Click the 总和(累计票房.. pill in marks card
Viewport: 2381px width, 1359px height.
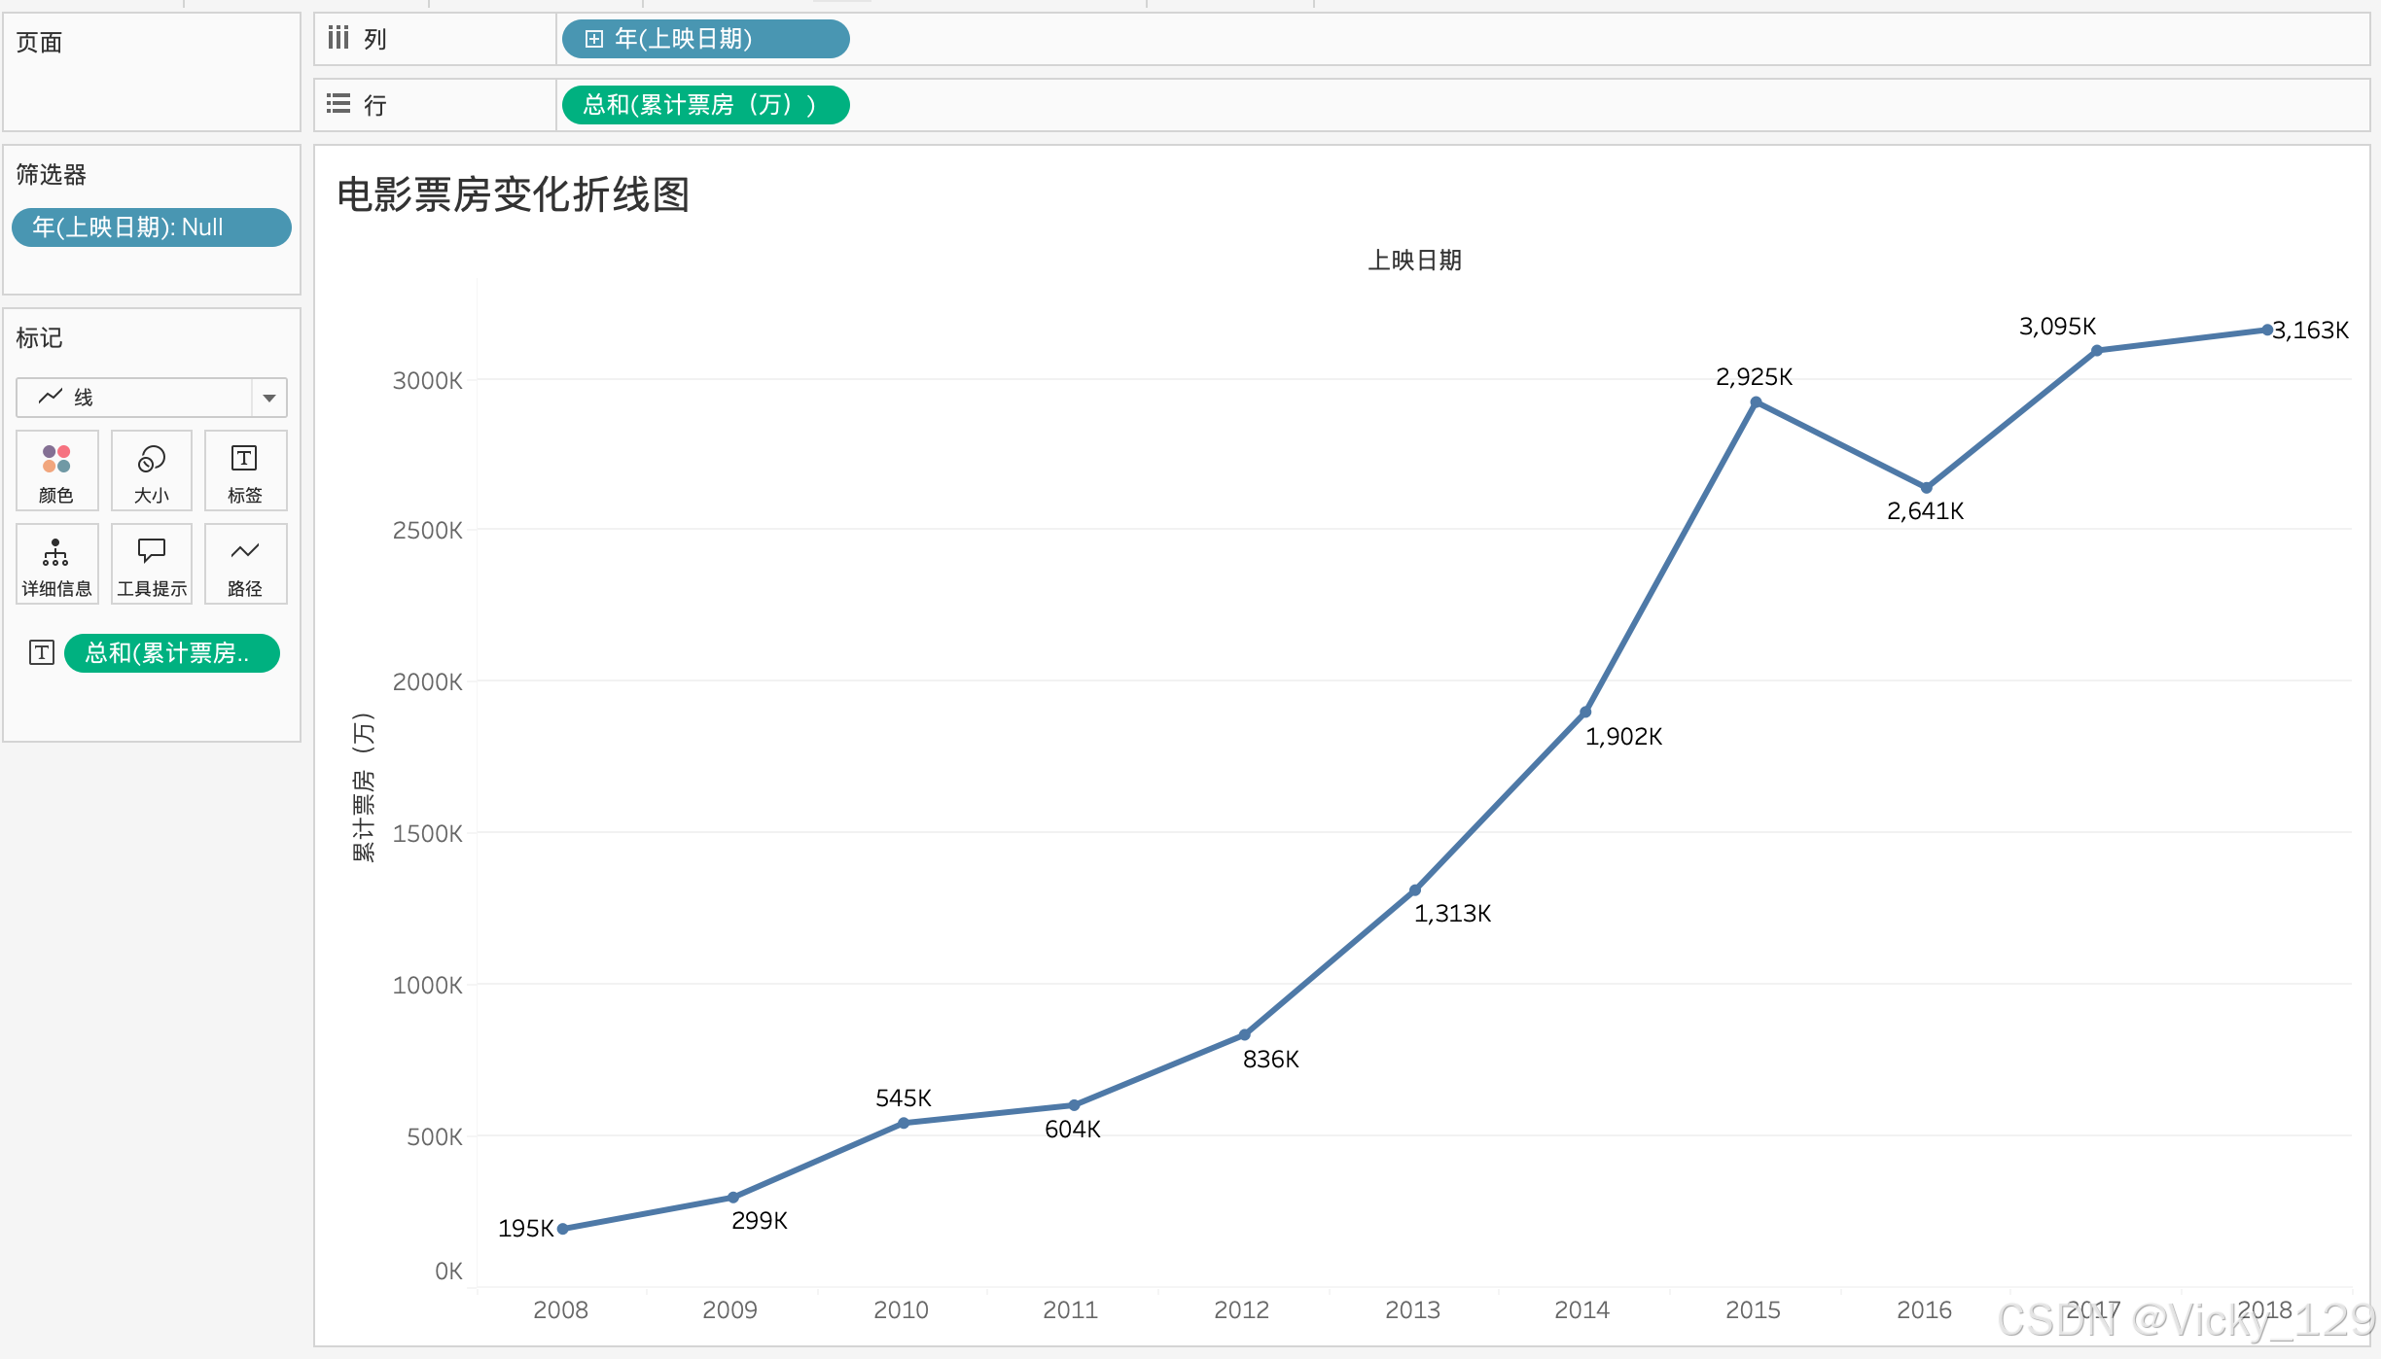(171, 652)
